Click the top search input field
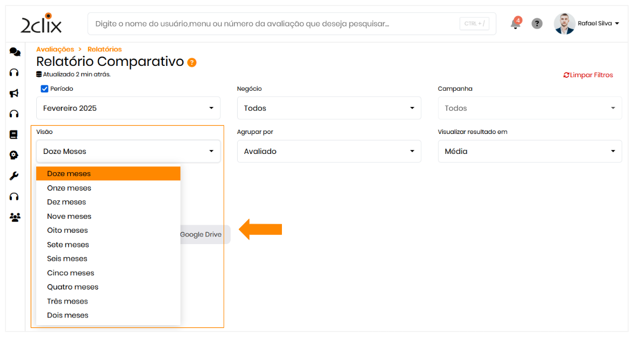This screenshot has width=633, height=337. tap(270, 24)
